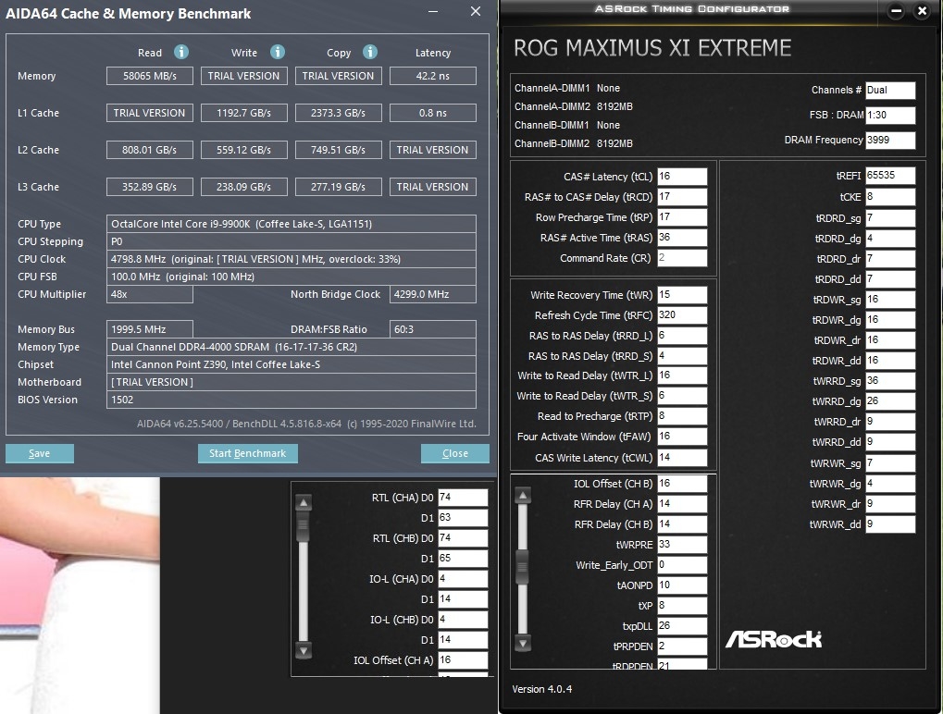Click the ASRock logo
The image size is (943, 714).
point(774,639)
